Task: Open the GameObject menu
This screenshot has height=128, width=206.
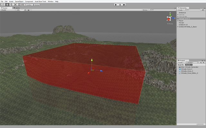Action: [19, 1]
